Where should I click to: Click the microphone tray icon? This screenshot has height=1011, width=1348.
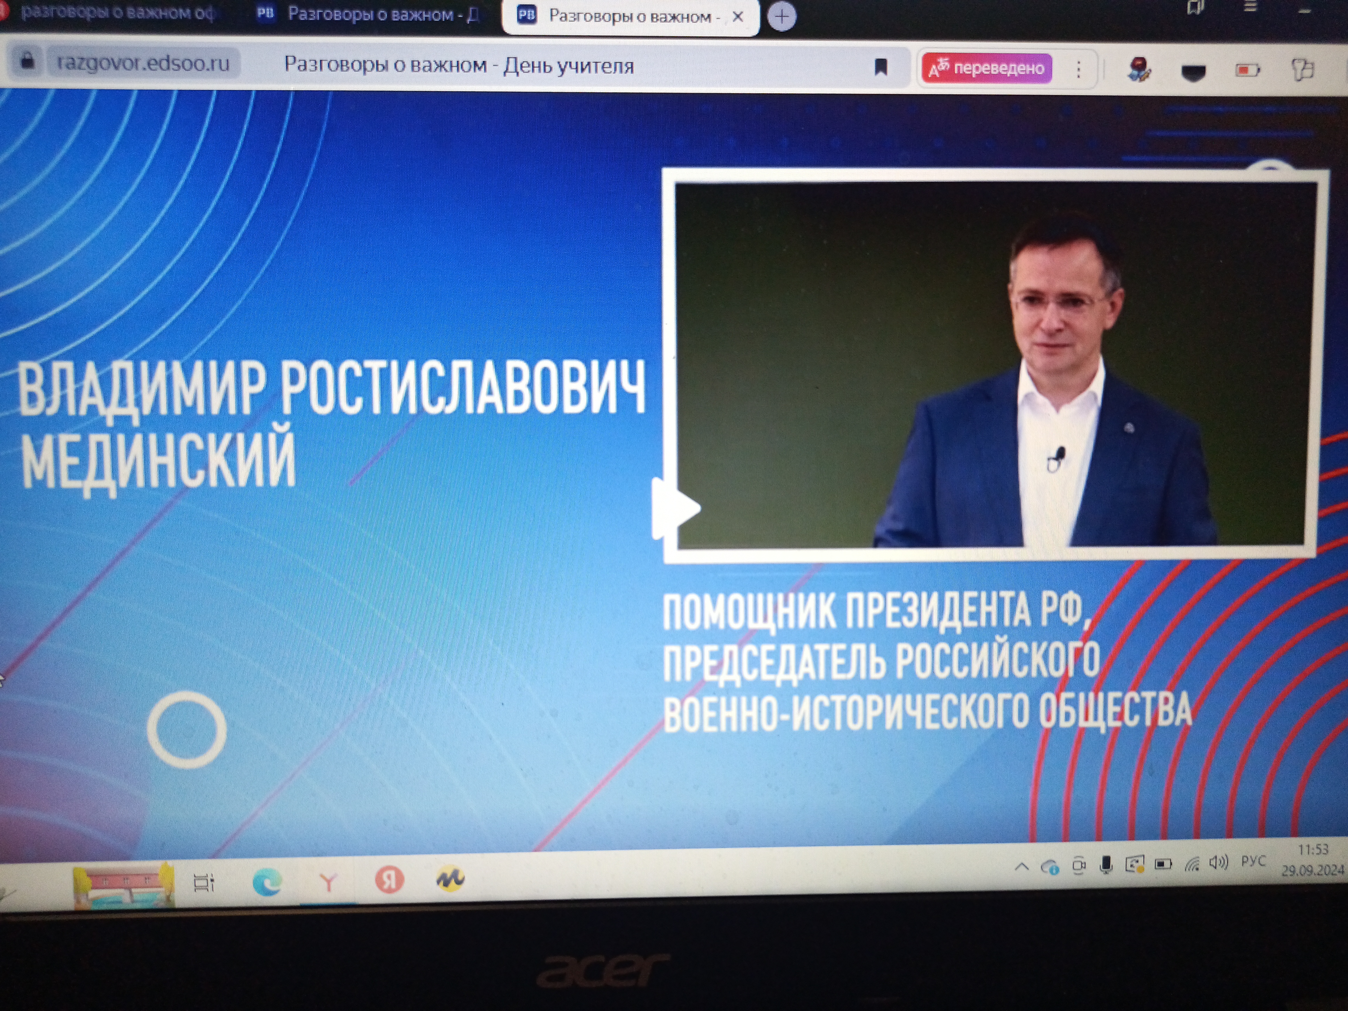coord(1106,865)
